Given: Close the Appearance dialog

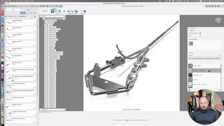Looking at the screenshot, I should (x=220, y=90).
